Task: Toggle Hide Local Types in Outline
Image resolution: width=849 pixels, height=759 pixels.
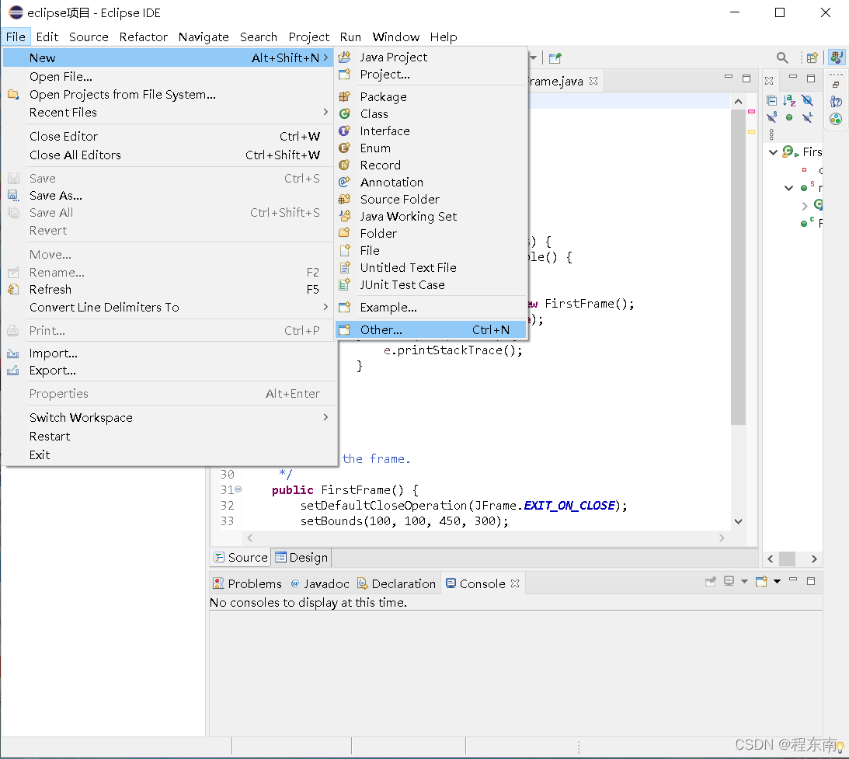Action: (x=807, y=117)
